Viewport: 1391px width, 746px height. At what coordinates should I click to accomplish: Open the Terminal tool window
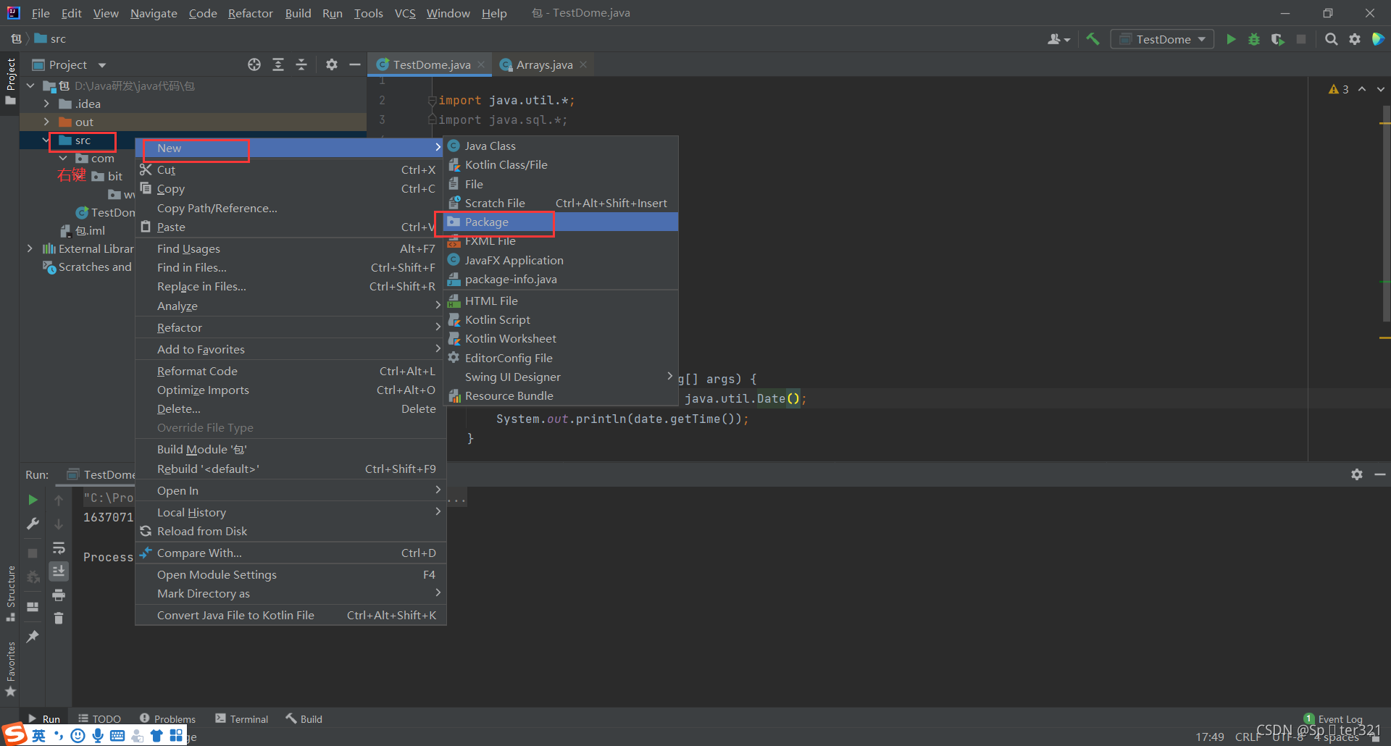(x=242, y=718)
